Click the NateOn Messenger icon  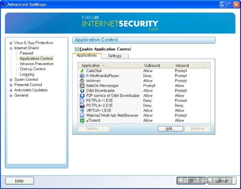coord(82,86)
